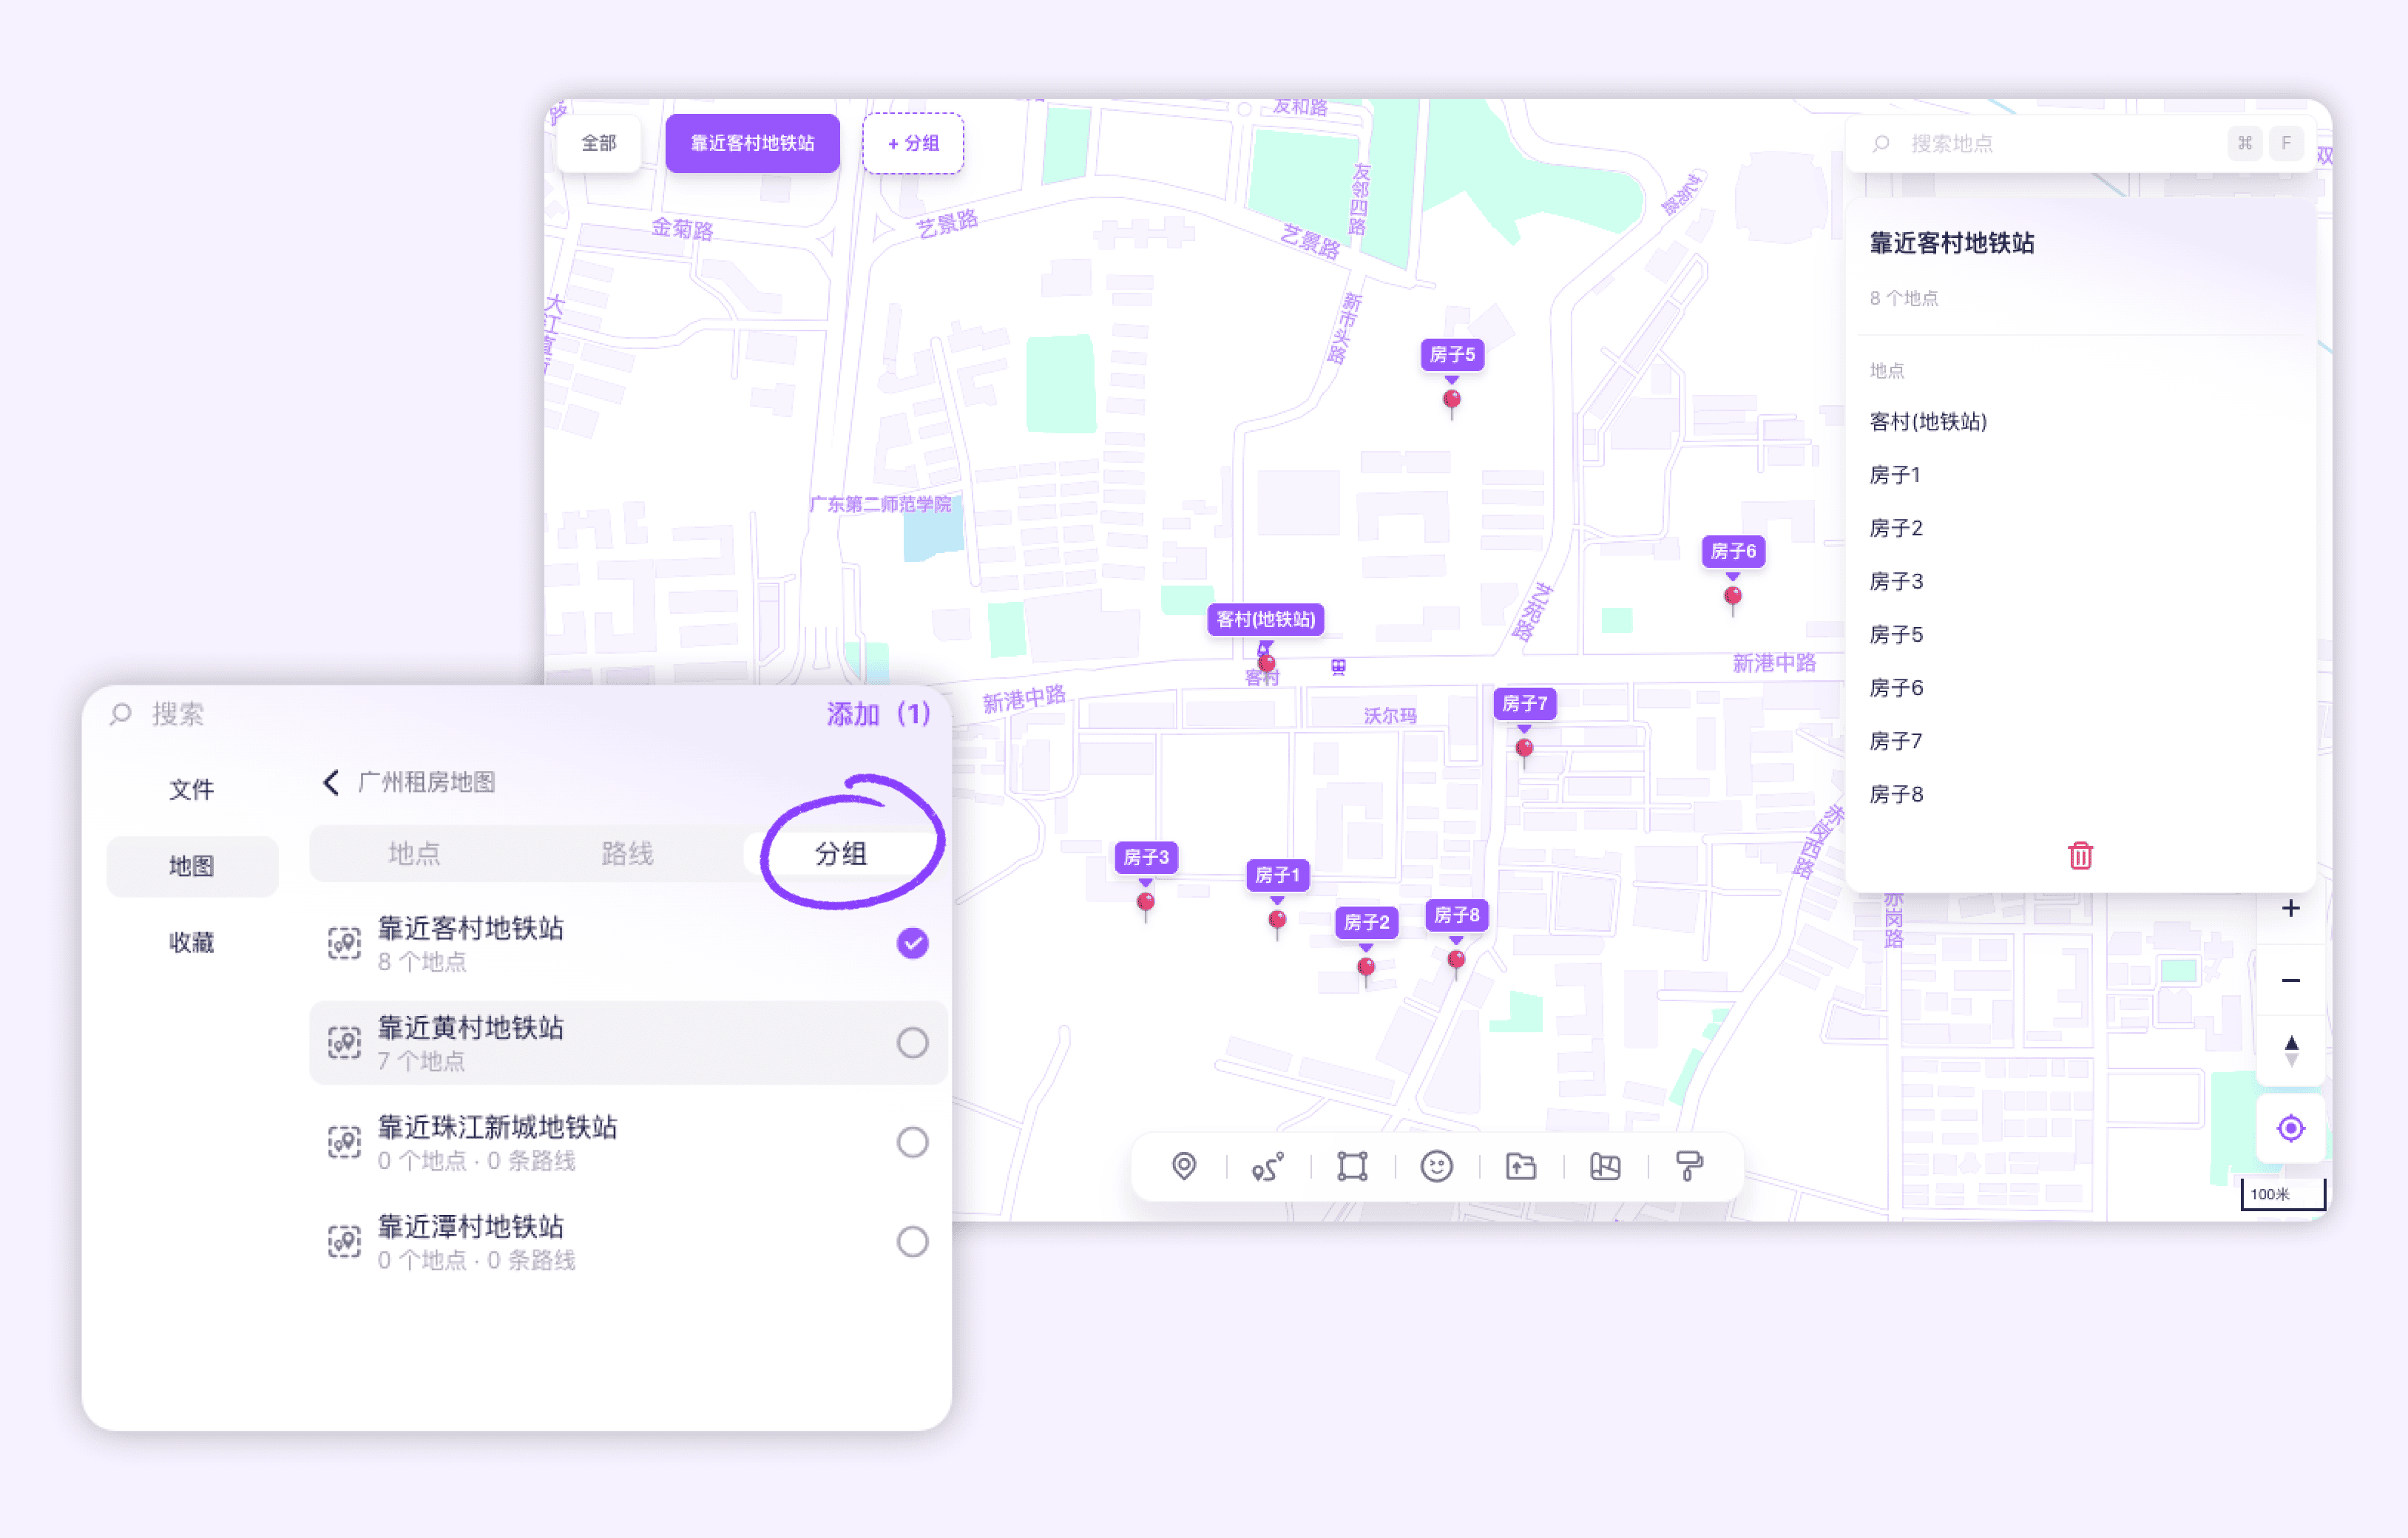
Task: Delete the group with trash icon
Action: pyautogui.click(x=2080, y=856)
